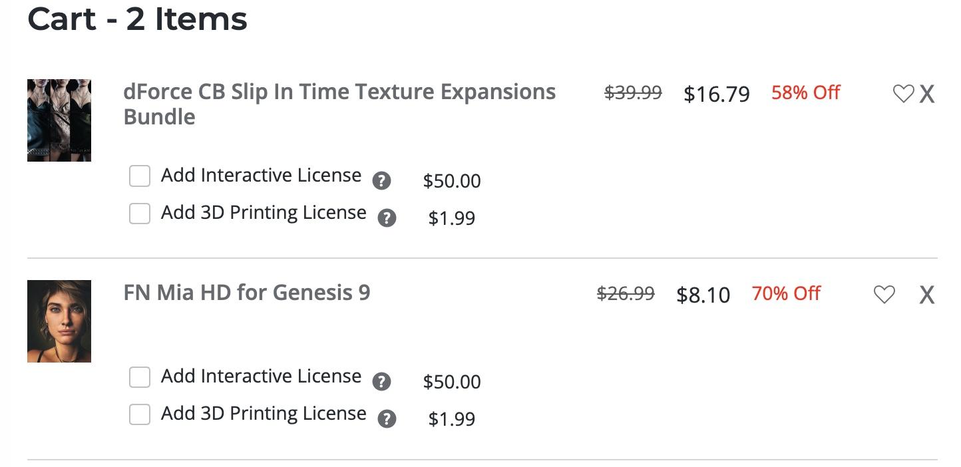Click the $16.79 sale price
961x467 pixels.
[716, 94]
